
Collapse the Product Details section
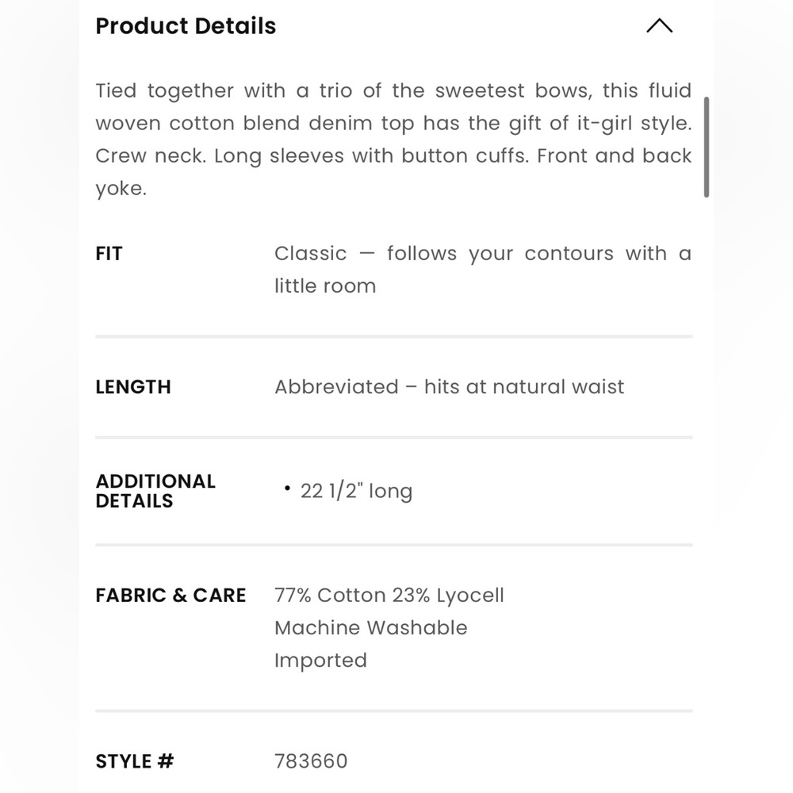tap(660, 26)
